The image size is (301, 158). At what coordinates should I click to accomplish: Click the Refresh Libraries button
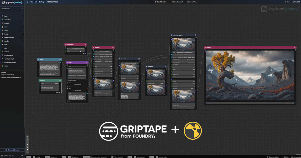(x=12, y=150)
